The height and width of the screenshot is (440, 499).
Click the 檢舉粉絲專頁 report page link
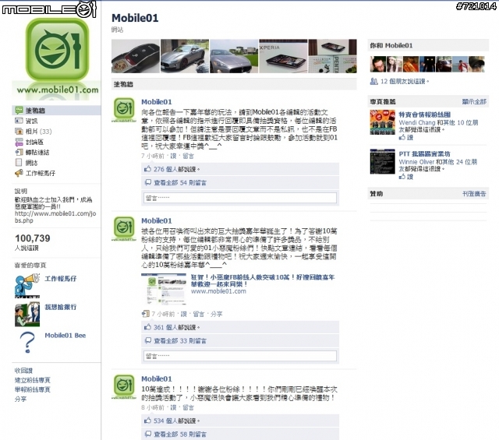coord(33,389)
